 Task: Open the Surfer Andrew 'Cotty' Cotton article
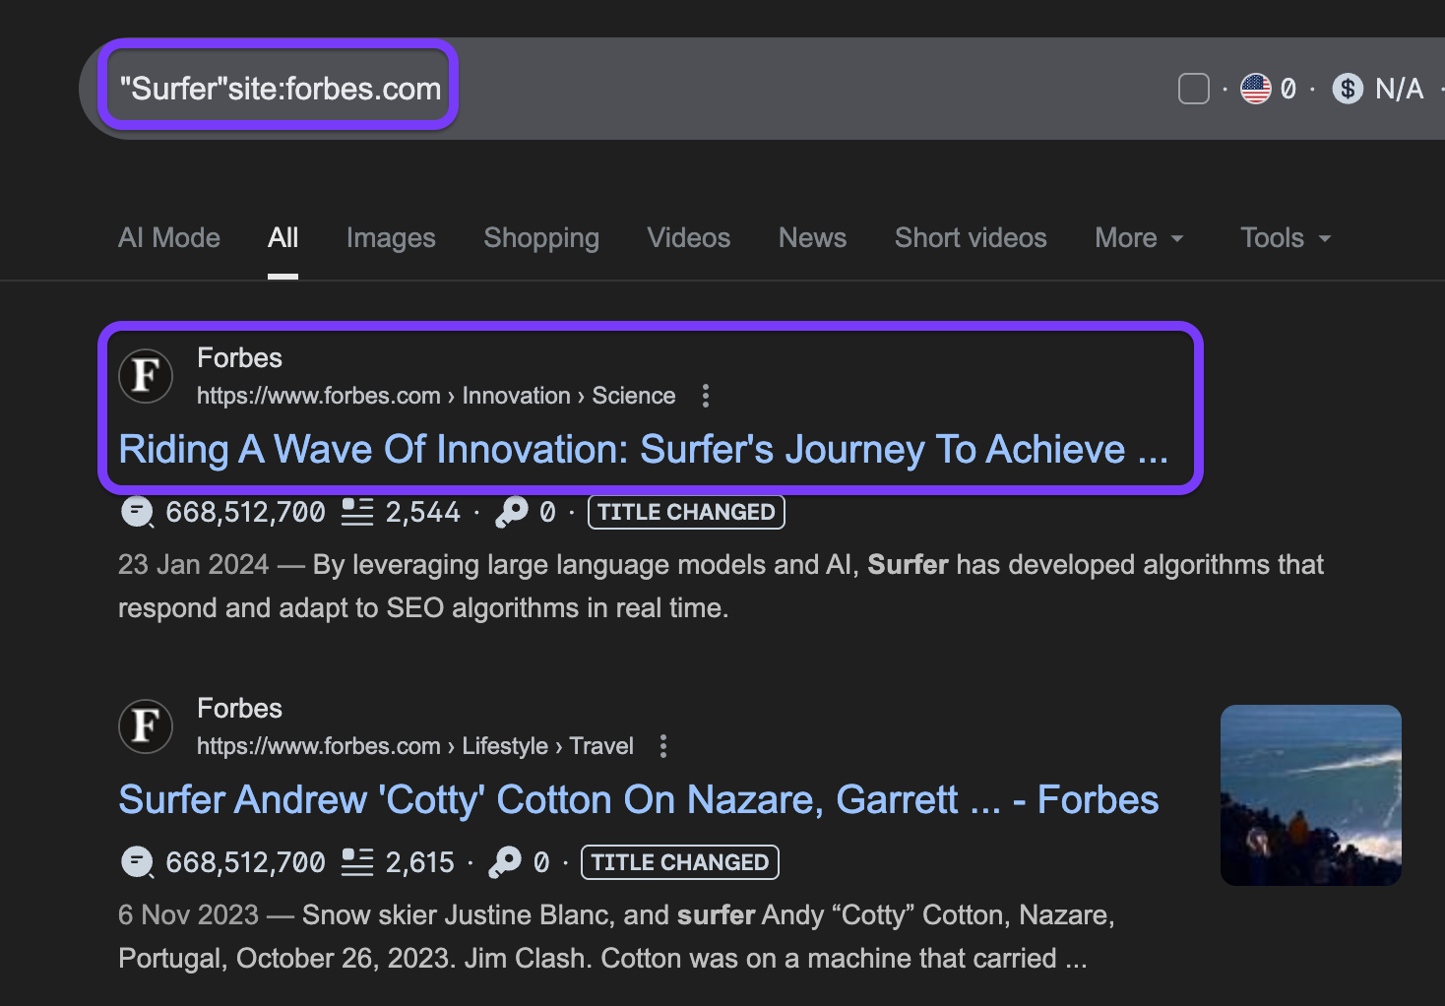pyautogui.click(x=638, y=800)
